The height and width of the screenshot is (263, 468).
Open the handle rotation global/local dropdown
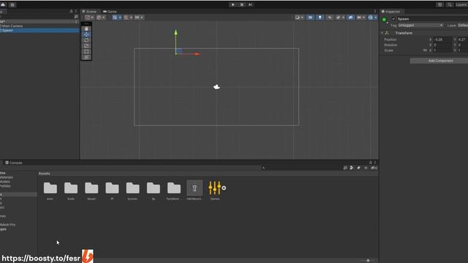point(101,18)
